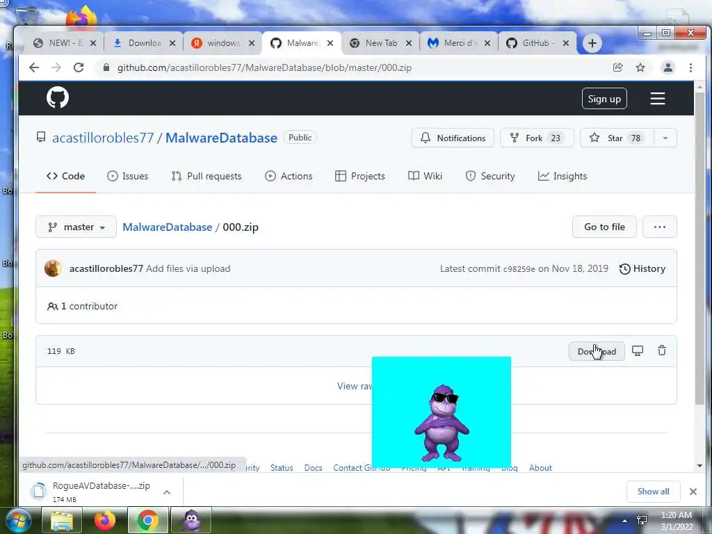View commit History
Image resolution: width=712 pixels, height=534 pixels.
(x=642, y=269)
